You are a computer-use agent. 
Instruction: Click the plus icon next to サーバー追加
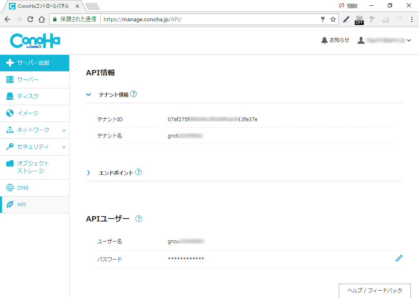[x=10, y=63]
